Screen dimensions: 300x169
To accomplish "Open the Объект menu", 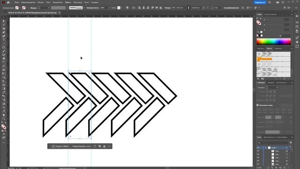I will [40, 2].
